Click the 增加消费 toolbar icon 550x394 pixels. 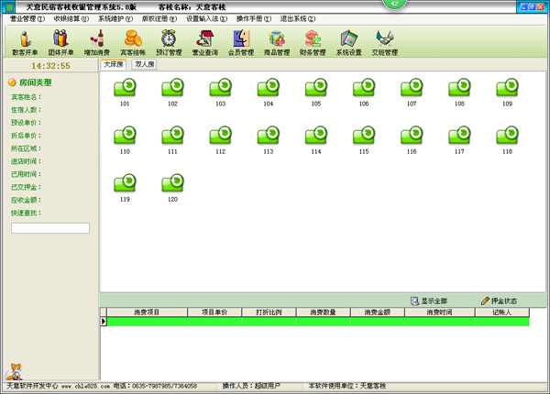(96, 42)
